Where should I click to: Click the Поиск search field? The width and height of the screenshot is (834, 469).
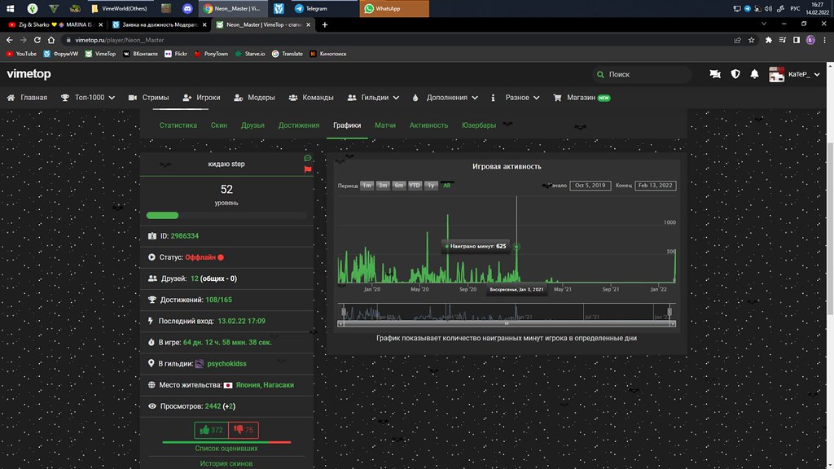[641, 74]
